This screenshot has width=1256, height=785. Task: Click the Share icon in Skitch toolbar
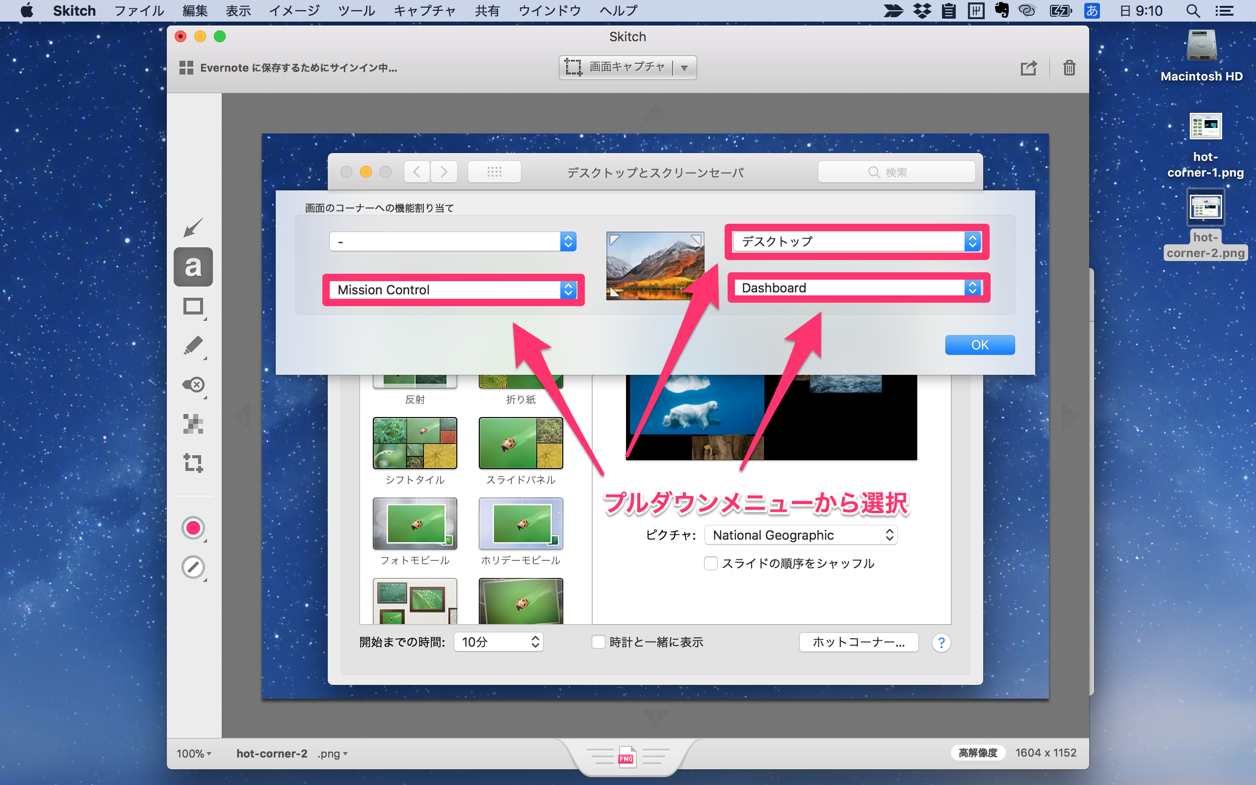click(1029, 68)
